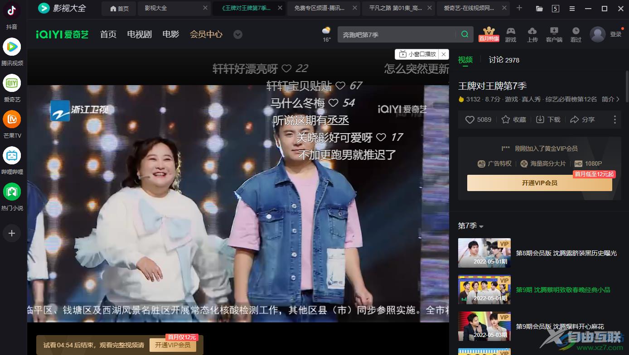This screenshot has width=629, height=355.
Task: Expand the nav more-channels dropdown arrow
Action: click(x=238, y=34)
